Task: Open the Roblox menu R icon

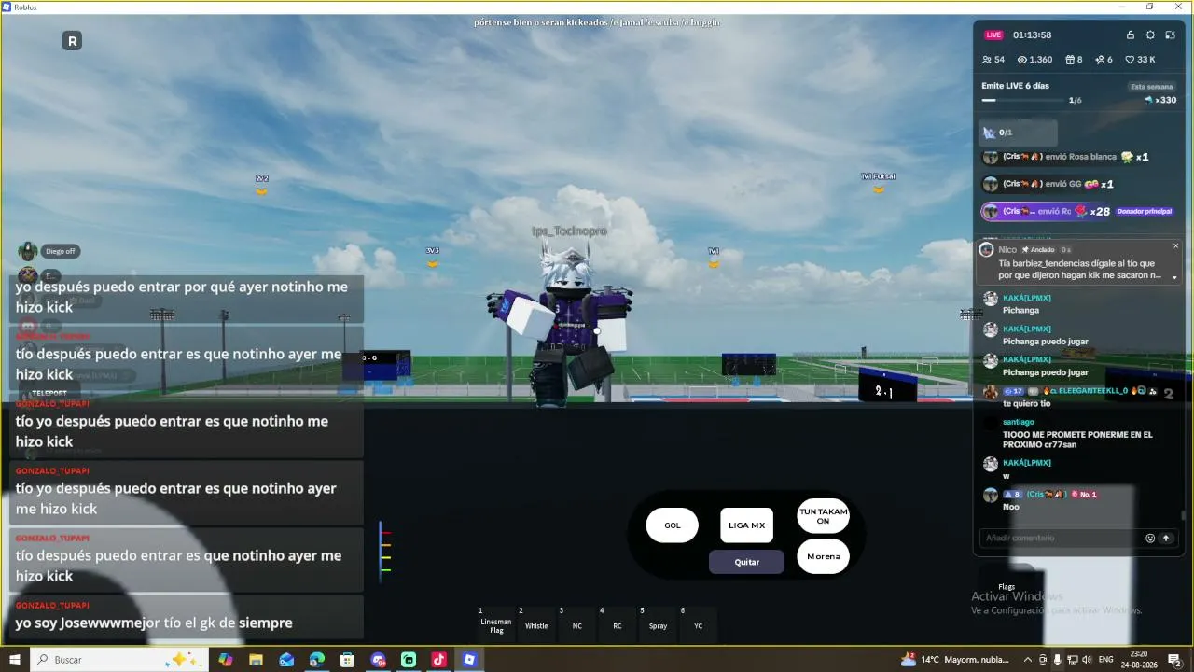Action: pos(72,40)
